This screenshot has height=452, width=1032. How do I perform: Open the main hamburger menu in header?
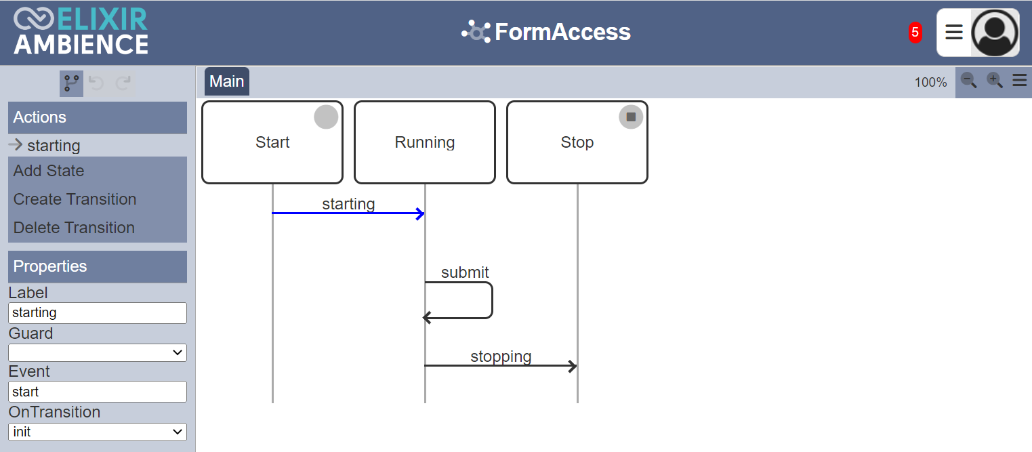[x=954, y=33]
